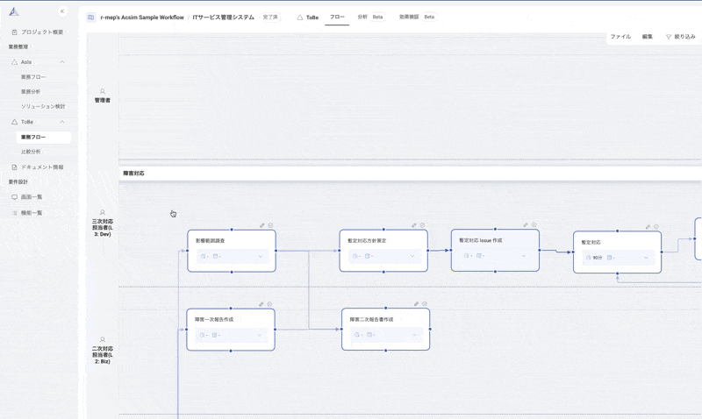Open 業務分析 under AsIs
This screenshot has height=419, width=702.
31,92
